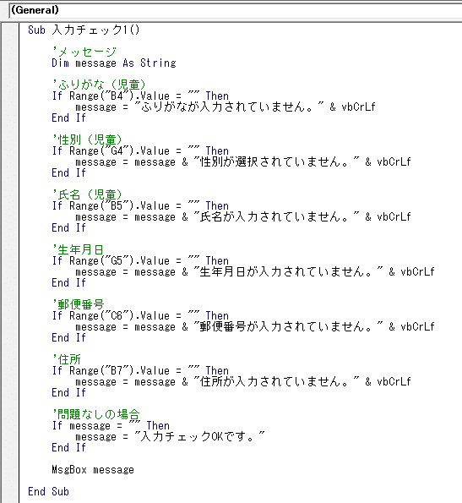Click the comment '性別（児童）
The height and width of the screenshot is (503, 462).
(87, 139)
